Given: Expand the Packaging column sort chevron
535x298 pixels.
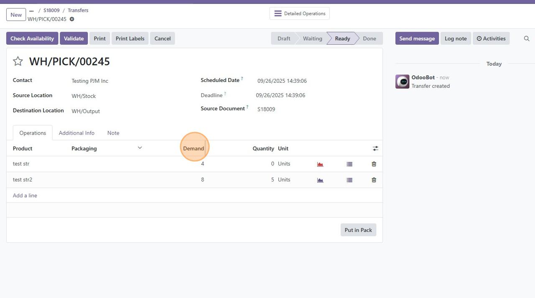Looking at the screenshot, I should point(140,148).
